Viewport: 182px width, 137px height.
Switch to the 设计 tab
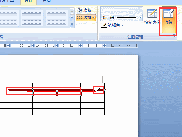coord(29,1)
